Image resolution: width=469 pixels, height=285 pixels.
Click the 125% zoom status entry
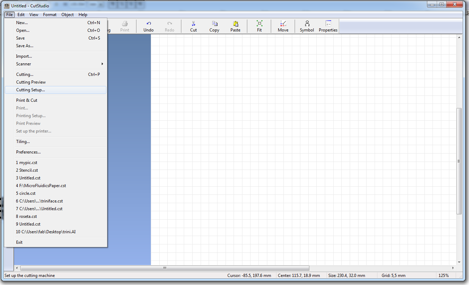tap(443, 276)
